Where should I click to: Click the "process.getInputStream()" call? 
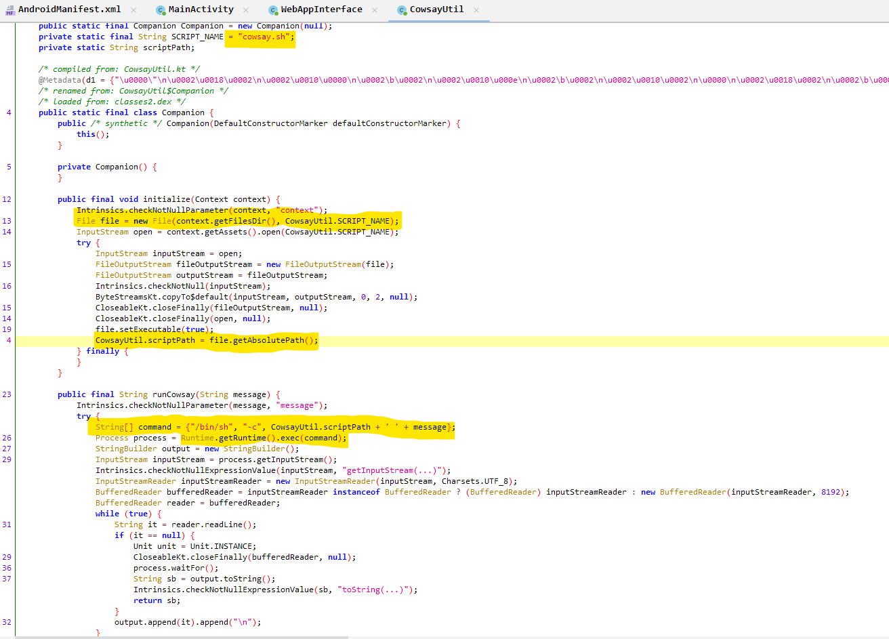coord(276,459)
